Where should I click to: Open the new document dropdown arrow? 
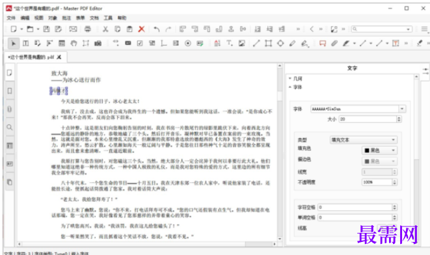(x=21, y=29)
